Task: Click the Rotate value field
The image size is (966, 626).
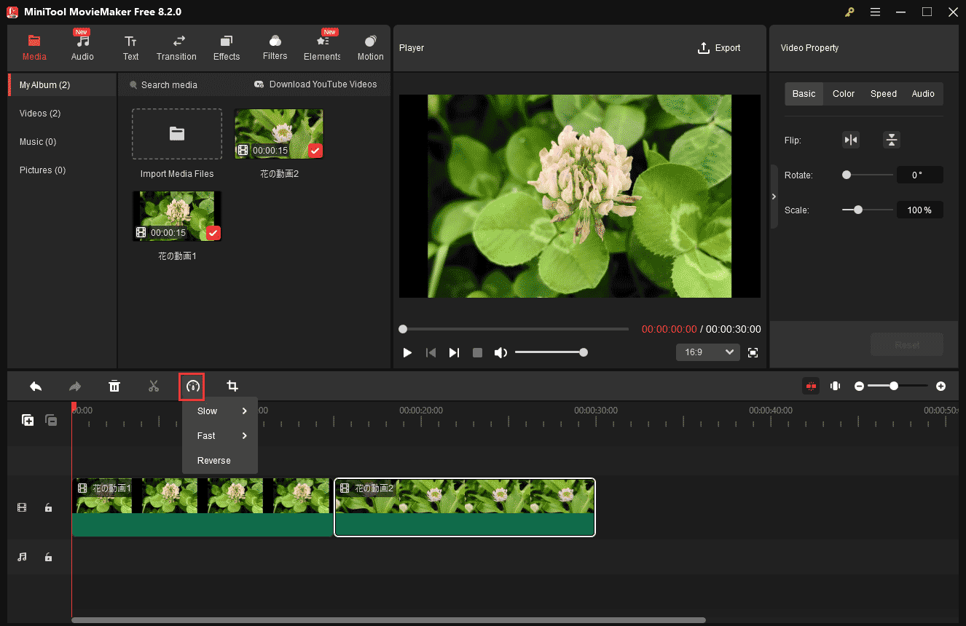Action: pyautogui.click(x=919, y=175)
